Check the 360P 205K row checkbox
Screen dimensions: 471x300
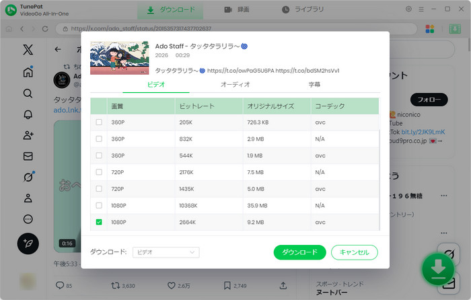[99, 122]
